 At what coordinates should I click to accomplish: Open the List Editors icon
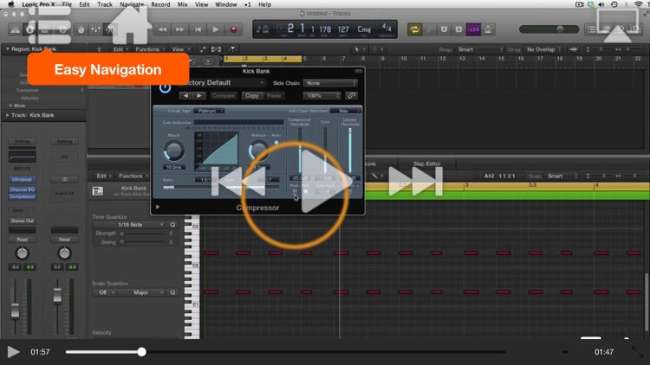(x=592, y=29)
